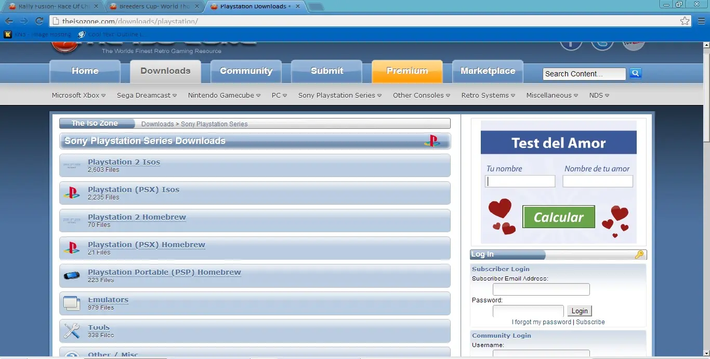Open the Community tab
The height and width of the screenshot is (359, 710).
[x=246, y=71]
